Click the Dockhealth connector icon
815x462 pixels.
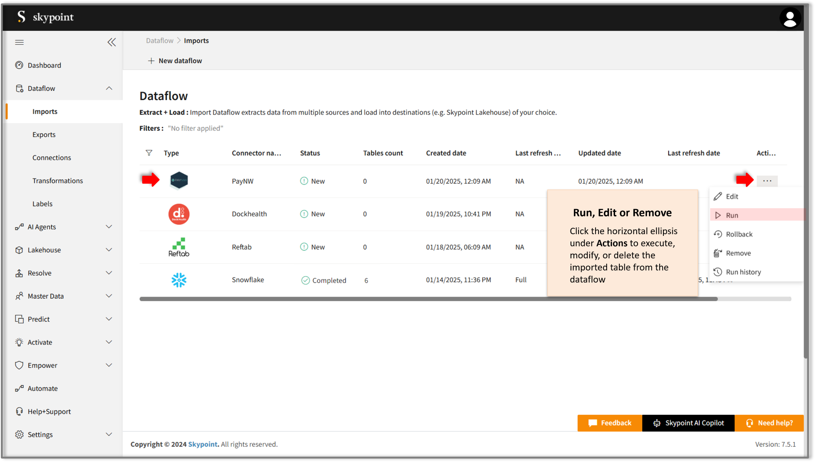click(179, 214)
